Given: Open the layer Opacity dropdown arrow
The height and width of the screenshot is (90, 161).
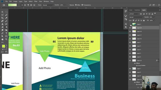Looking at the screenshot, I should (x=154, y=17).
